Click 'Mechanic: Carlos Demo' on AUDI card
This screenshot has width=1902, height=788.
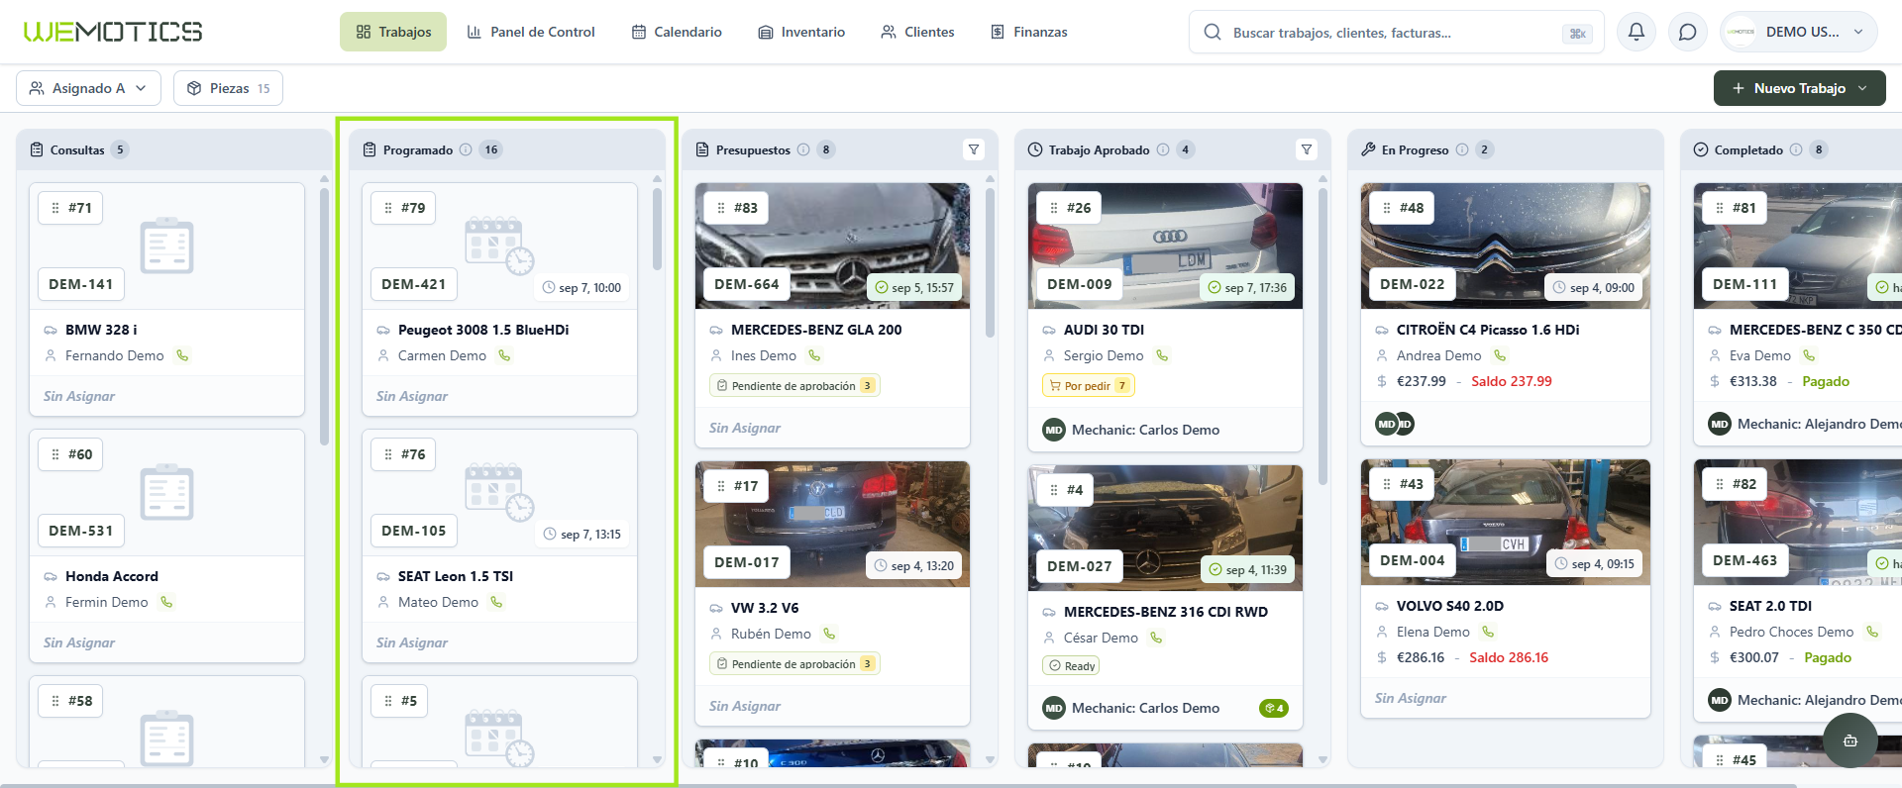[1145, 430]
